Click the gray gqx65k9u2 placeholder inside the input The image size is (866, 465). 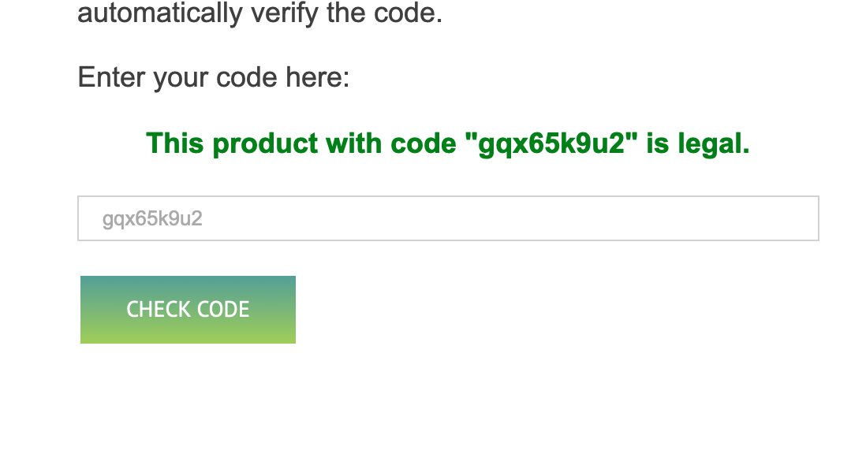152,218
